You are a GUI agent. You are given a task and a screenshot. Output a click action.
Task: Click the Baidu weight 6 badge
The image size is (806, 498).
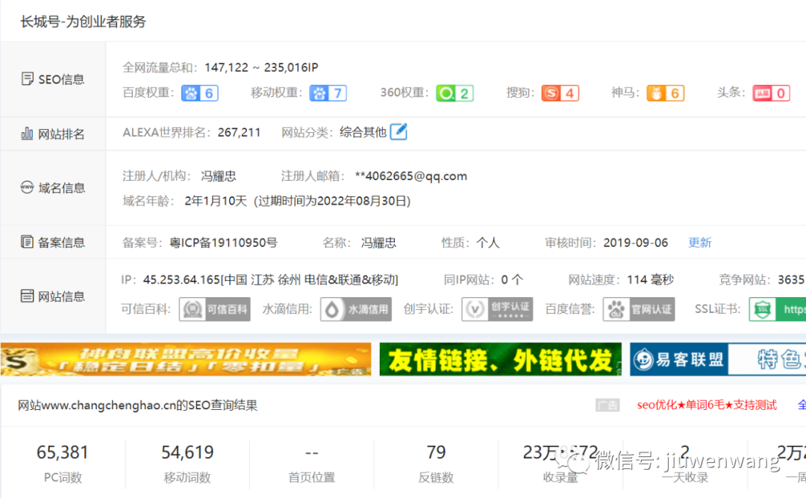[200, 93]
